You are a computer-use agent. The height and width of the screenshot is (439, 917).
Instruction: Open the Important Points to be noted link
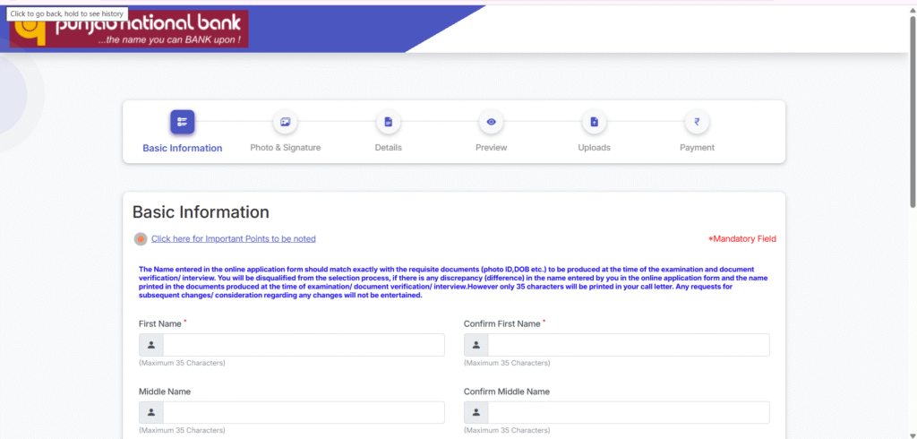(x=233, y=239)
